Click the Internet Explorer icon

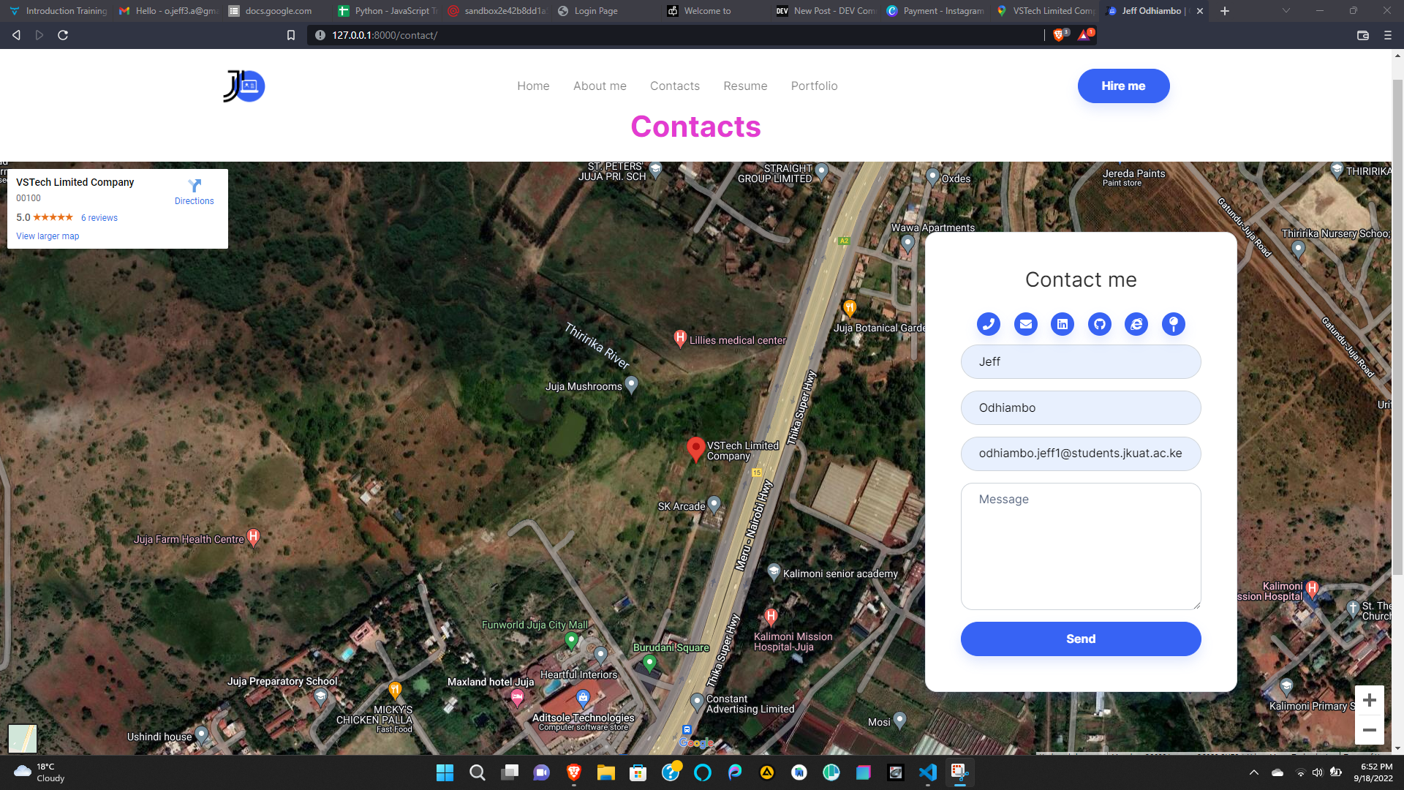click(x=1136, y=324)
